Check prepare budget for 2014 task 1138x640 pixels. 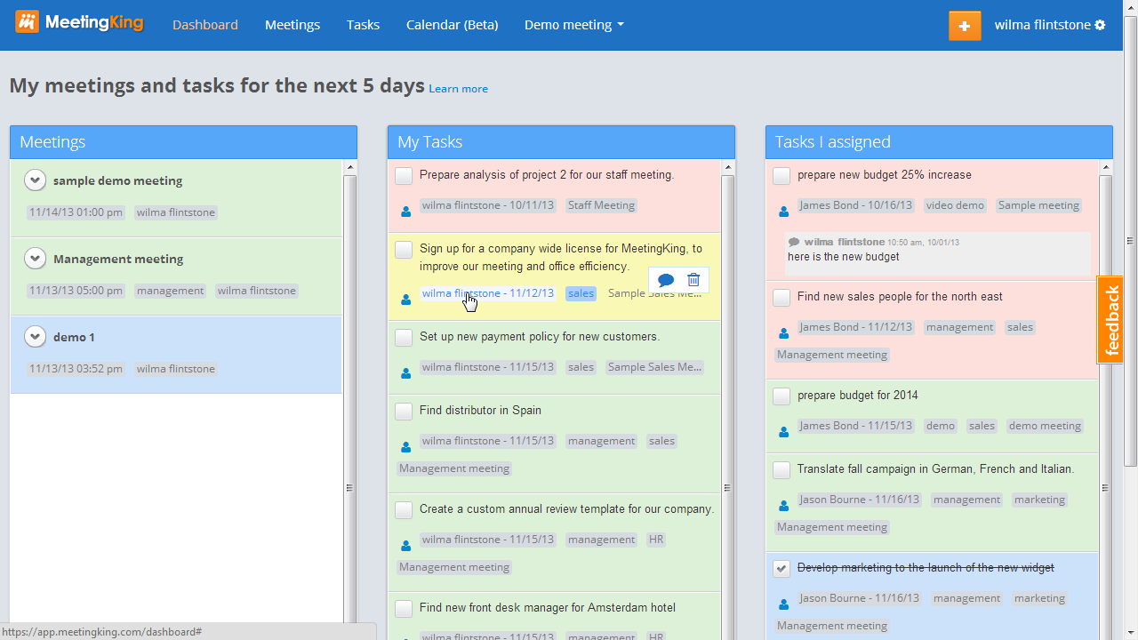tap(781, 396)
